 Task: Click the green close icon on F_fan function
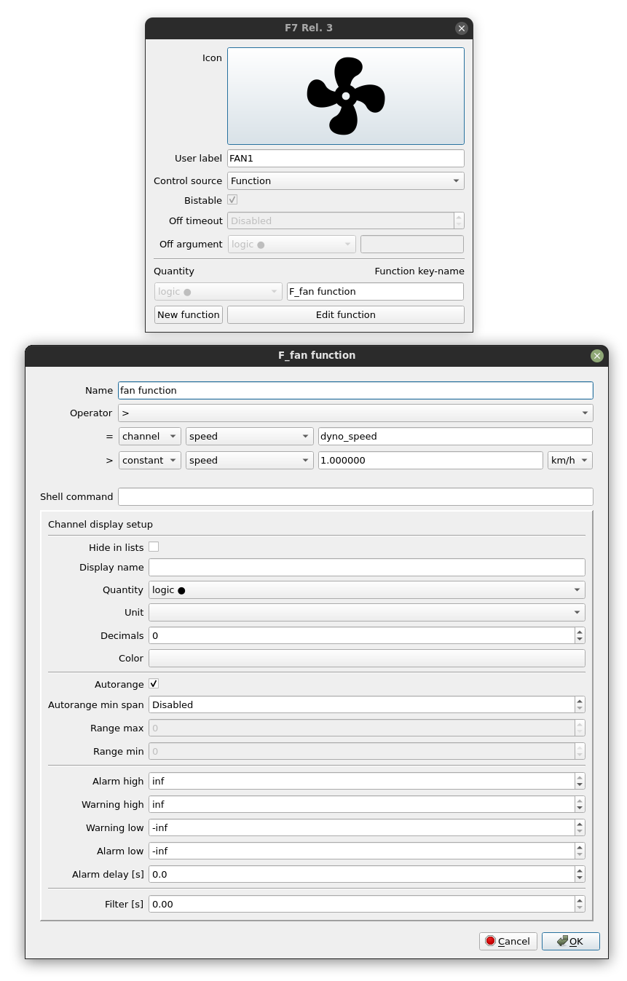pyautogui.click(x=597, y=356)
